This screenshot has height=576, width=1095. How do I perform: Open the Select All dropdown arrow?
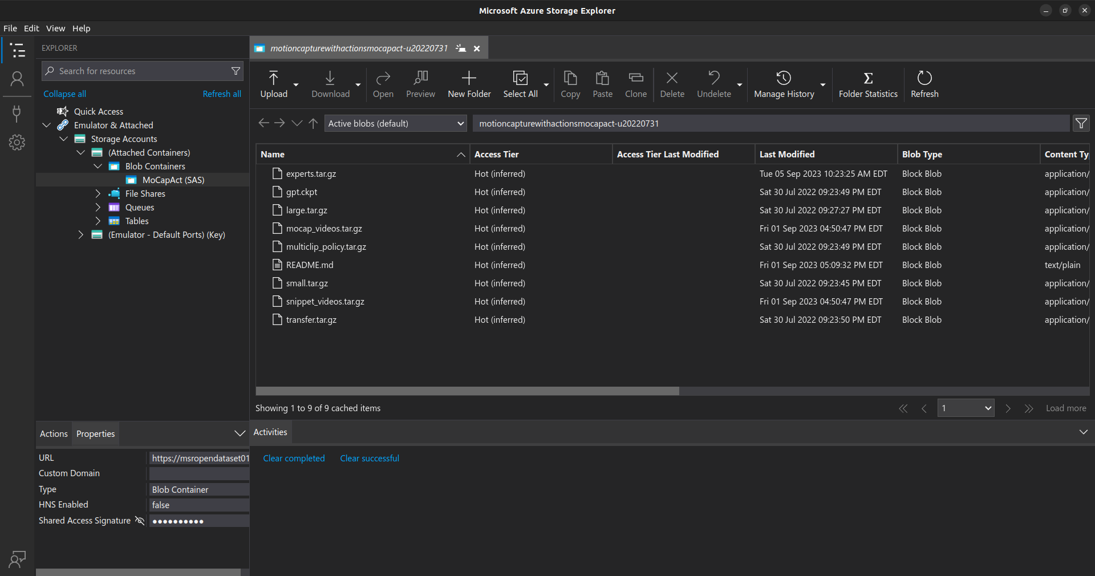[546, 84]
